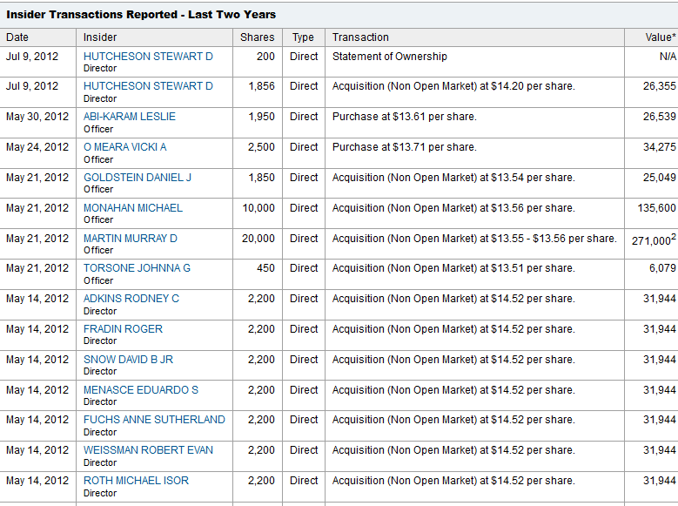The image size is (678, 506).
Task: Open TORSONE JOHNNA G insider link
Action: (137, 268)
